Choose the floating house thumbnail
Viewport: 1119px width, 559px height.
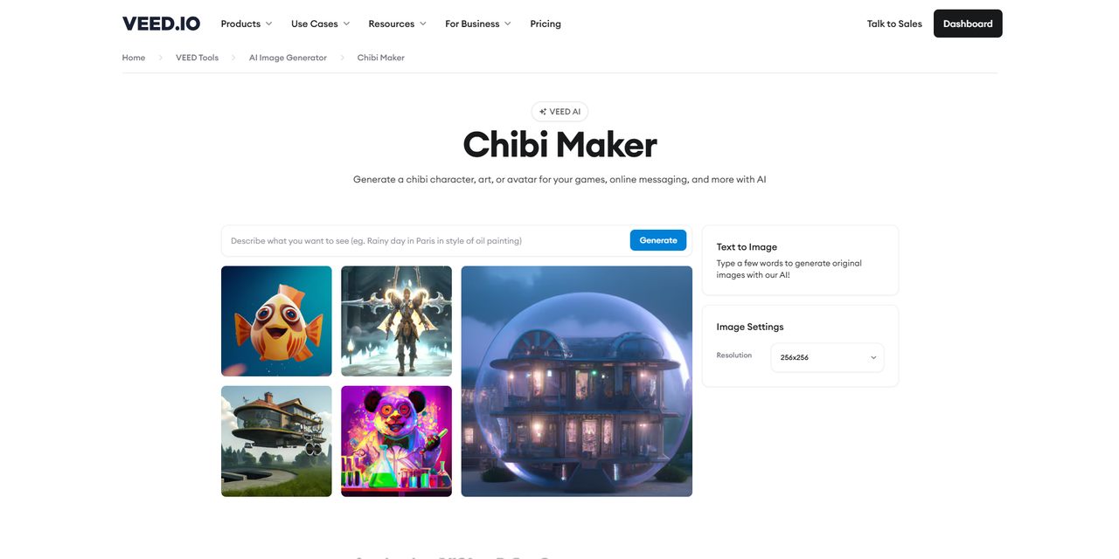coord(276,441)
